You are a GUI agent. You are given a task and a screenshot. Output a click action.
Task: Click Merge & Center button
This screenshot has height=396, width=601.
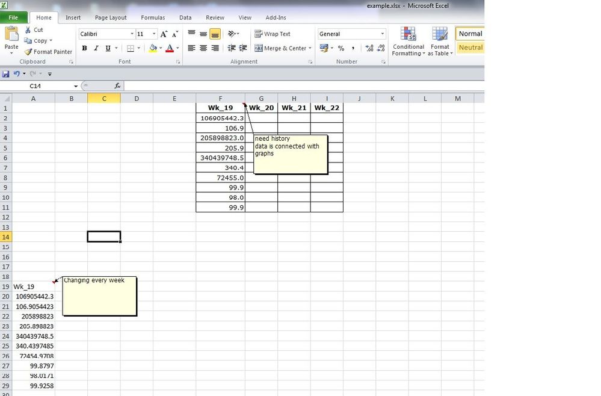coord(280,48)
